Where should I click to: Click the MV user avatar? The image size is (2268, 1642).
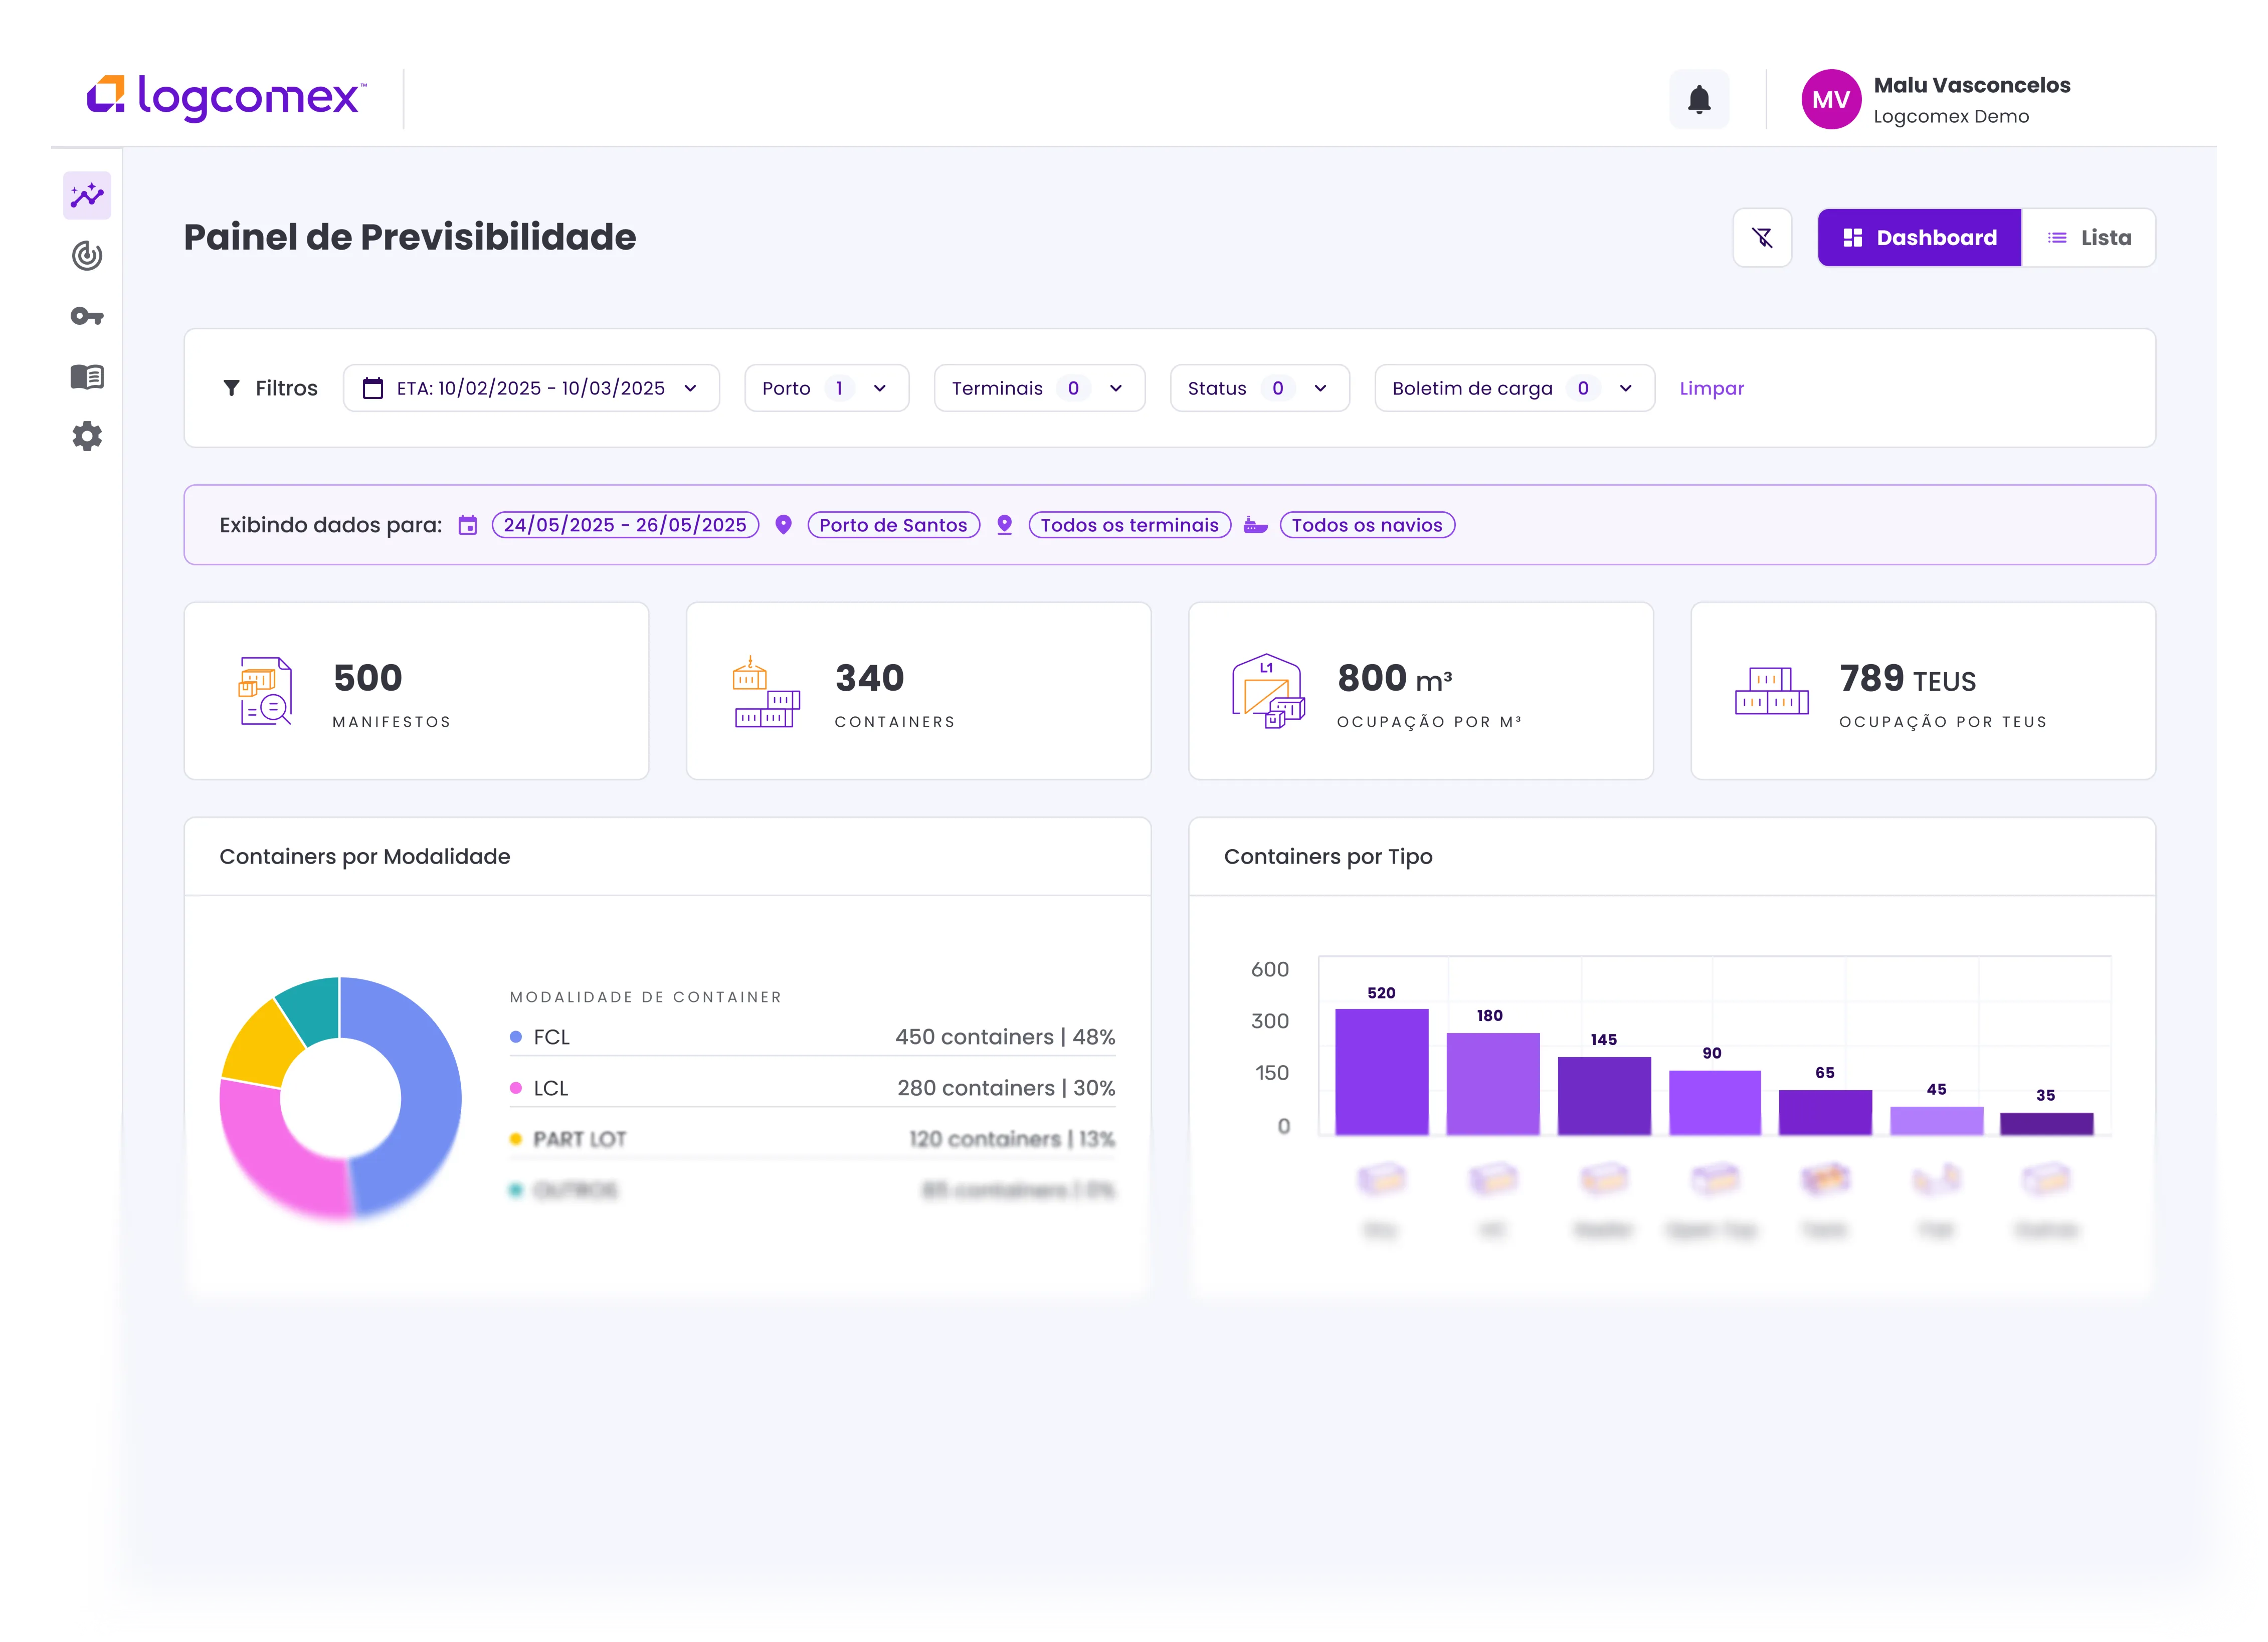1830,99
